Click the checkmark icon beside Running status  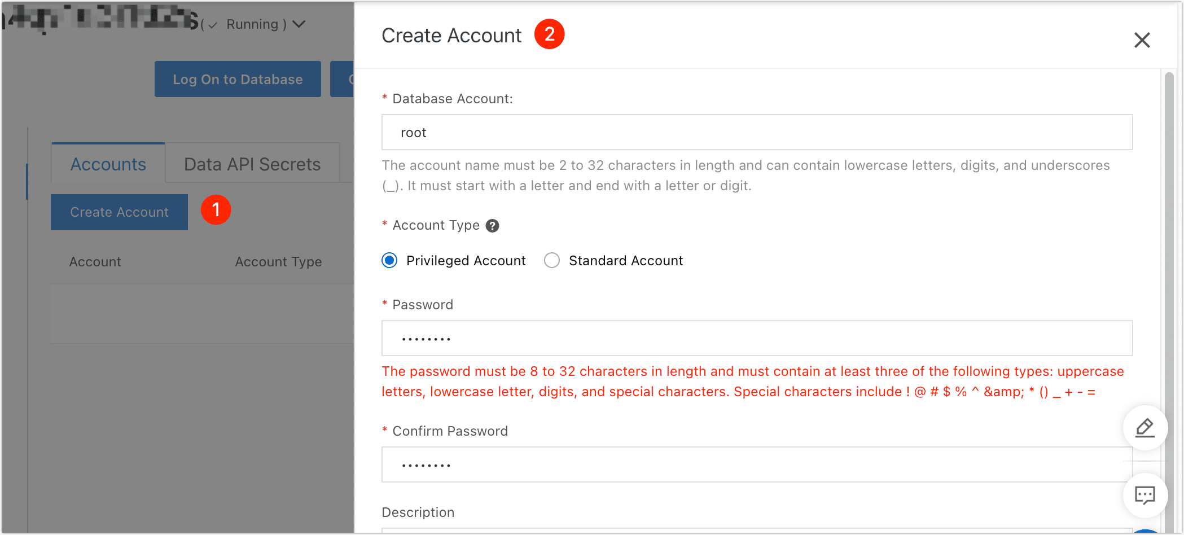click(212, 25)
